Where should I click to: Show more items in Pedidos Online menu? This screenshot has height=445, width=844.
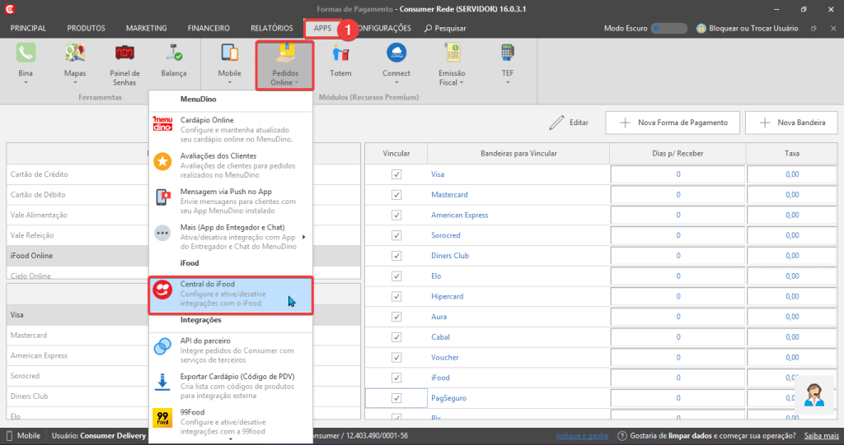231,439
